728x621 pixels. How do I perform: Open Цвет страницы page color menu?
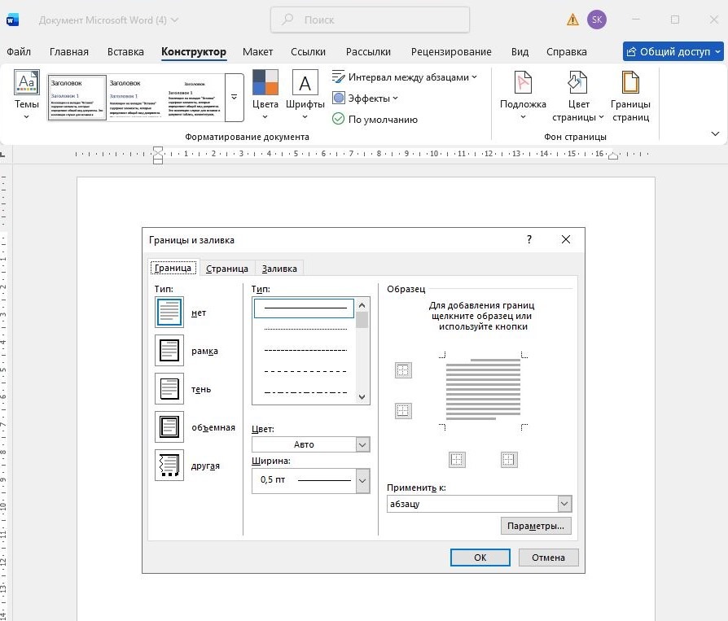tap(577, 96)
